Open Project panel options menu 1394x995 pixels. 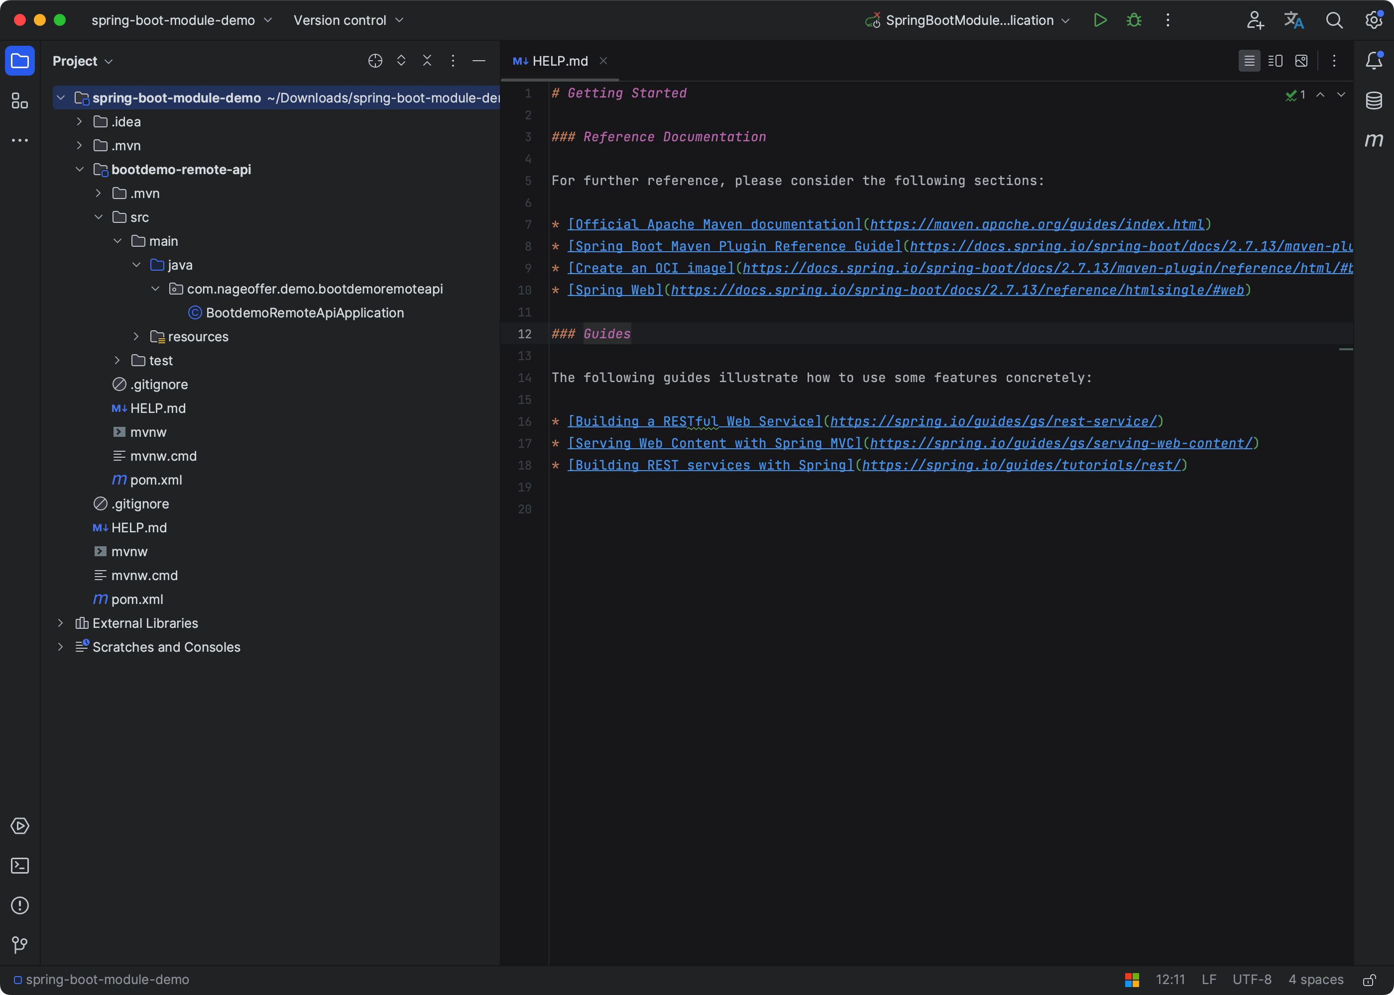click(453, 61)
